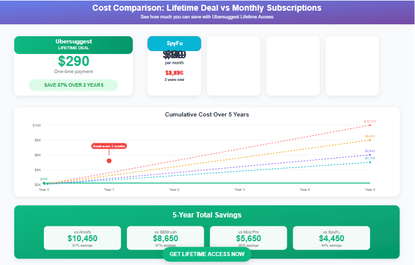Click the Save 87% Over 2 Years badge
415x265 pixels.
click(74, 85)
